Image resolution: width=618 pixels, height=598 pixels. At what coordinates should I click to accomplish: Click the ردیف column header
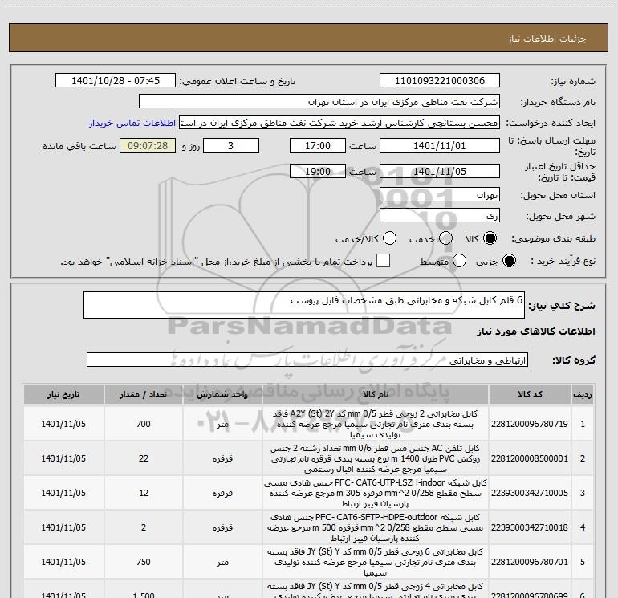pos(583,395)
